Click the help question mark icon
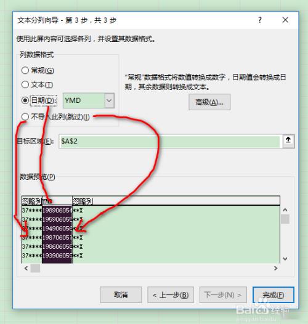 (x=260, y=20)
